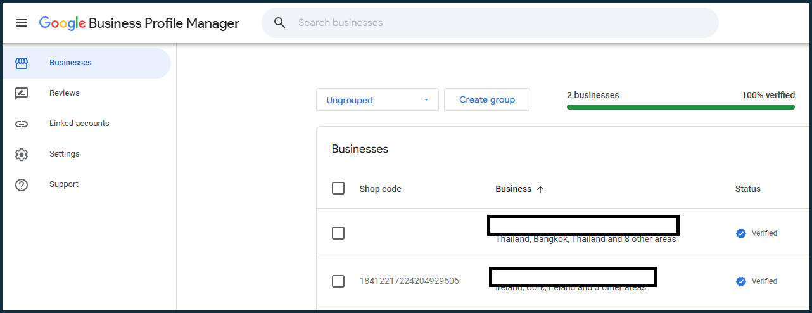Click the Create group button
Viewport: 812px width, 313px height.
487,99
